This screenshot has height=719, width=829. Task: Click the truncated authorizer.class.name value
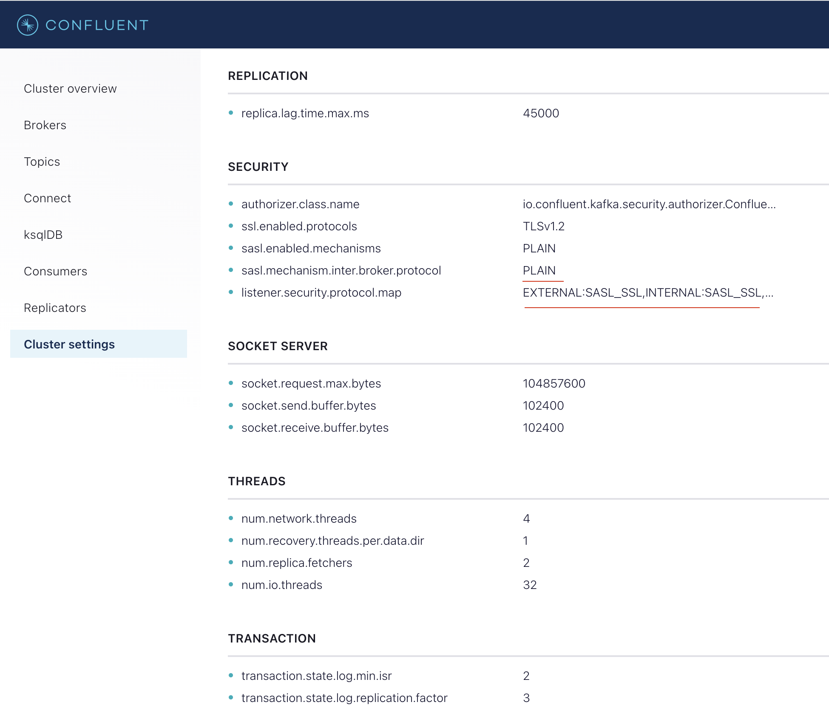(x=649, y=204)
